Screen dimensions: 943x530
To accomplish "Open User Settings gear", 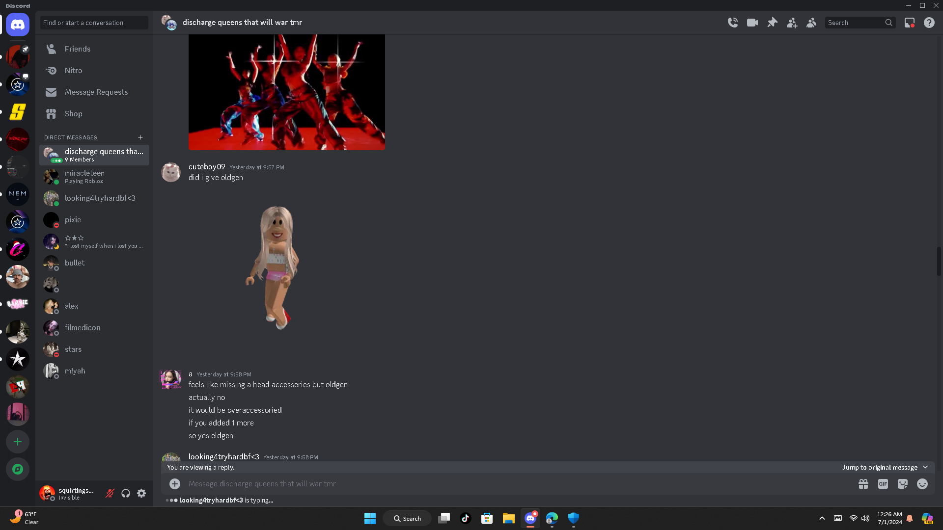I will pyautogui.click(x=141, y=493).
